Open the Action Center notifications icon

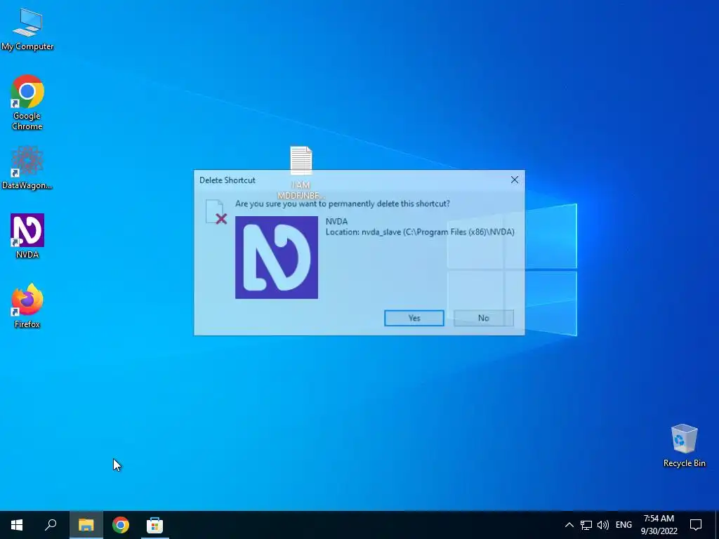pos(696,525)
